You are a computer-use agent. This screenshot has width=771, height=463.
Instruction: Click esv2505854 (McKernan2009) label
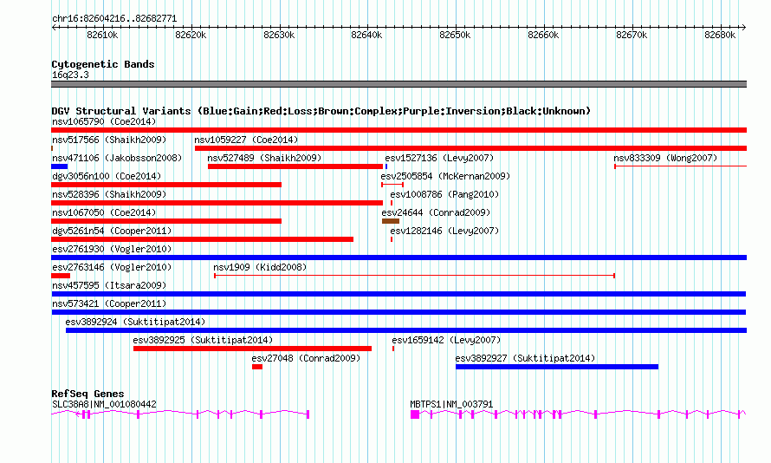[x=445, y=176]
